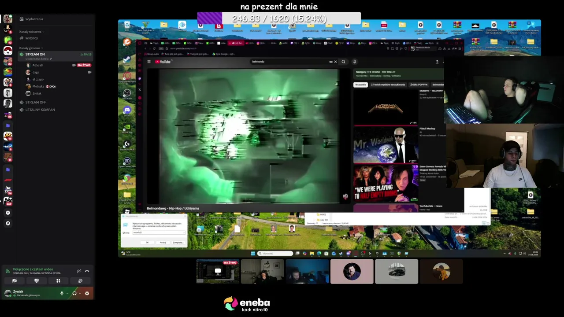Expand the headphones output options arrow
The image size is (564, 317).
pyautogui.click(x=80, y=293)
